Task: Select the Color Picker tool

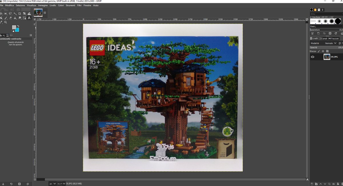Action: pyautogui.click(x=1, y=22)
